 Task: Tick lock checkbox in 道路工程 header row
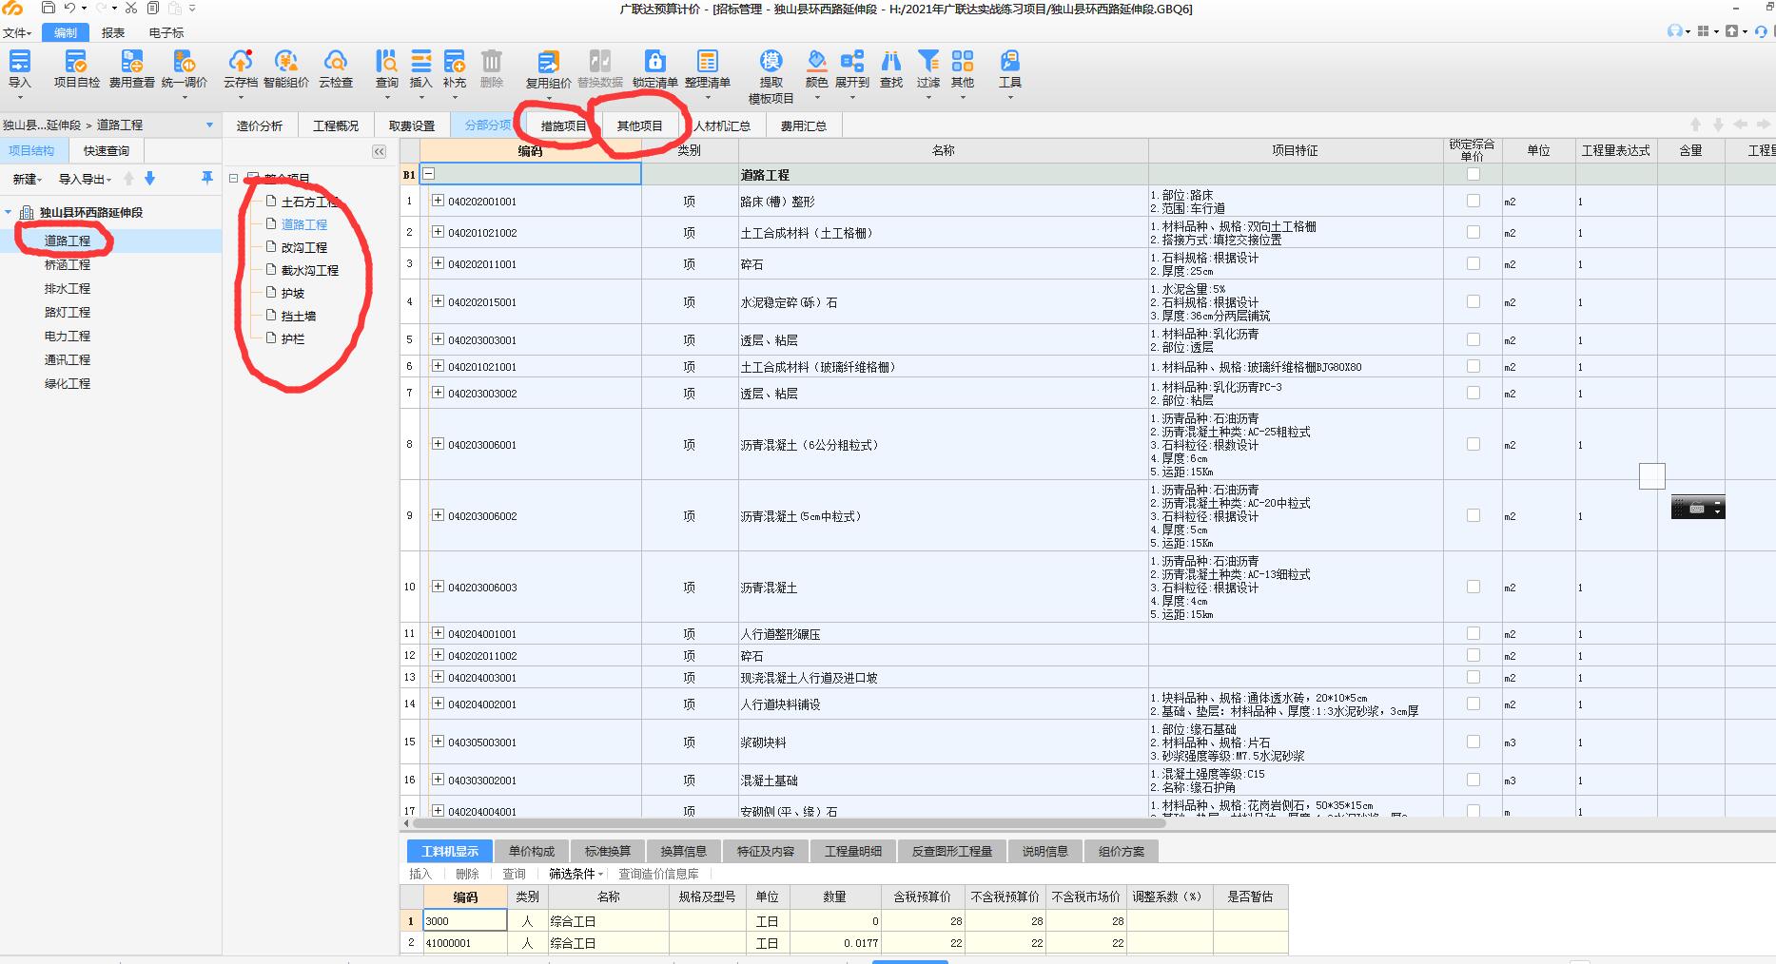(1473, 174)
